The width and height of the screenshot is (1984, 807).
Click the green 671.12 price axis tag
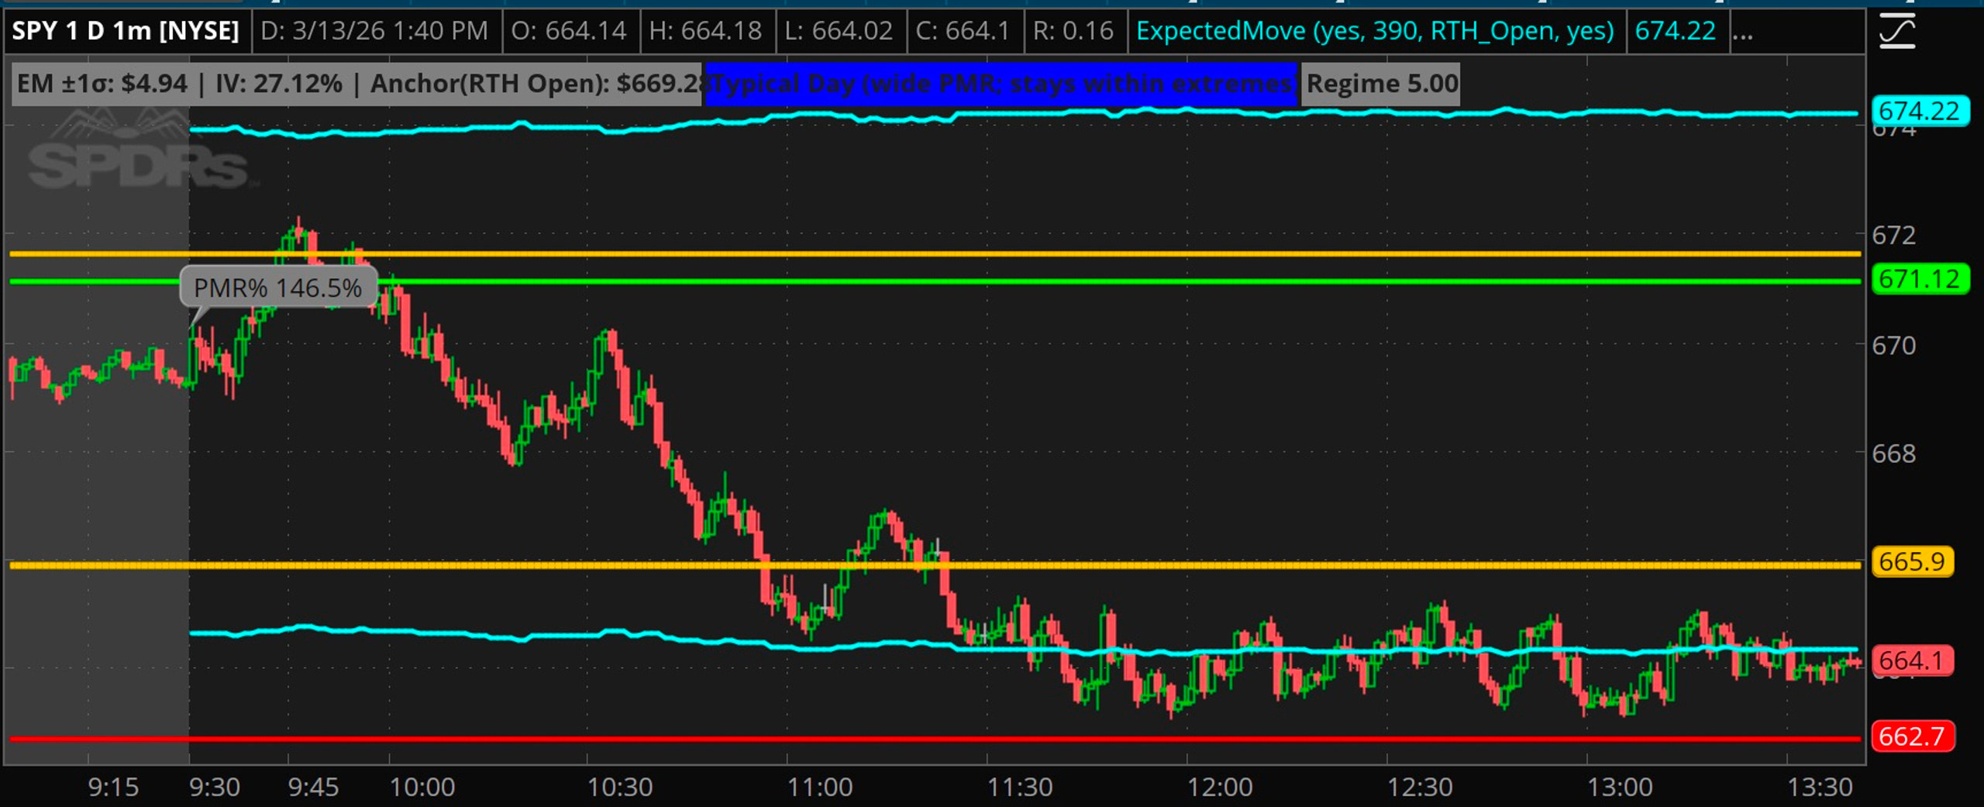(x=1919, y=279)
